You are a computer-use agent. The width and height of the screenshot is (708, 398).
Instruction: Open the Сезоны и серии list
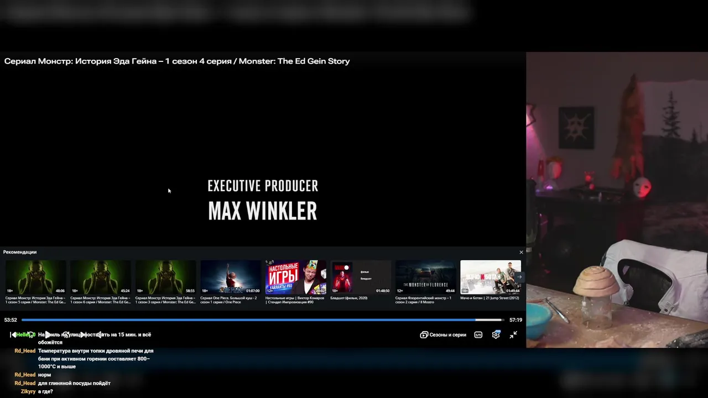[443, 334]
